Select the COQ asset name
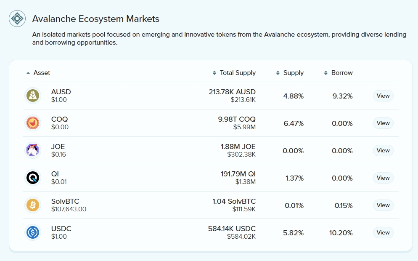 (x=59, y=119)
